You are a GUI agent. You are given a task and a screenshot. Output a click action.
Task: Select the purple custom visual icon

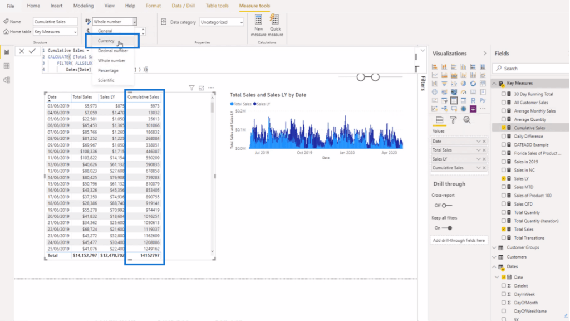473,109
